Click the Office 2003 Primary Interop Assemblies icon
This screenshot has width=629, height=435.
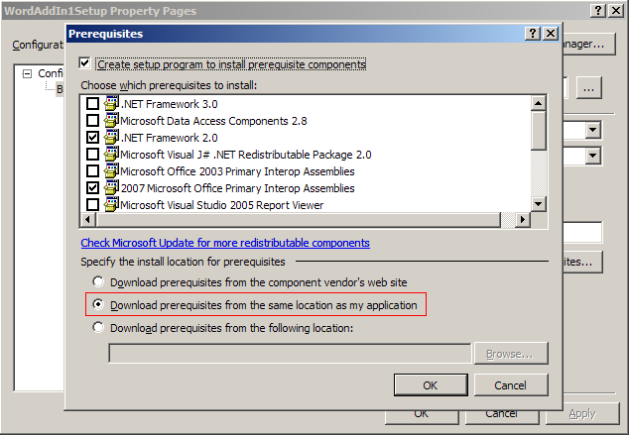point(111,170)
